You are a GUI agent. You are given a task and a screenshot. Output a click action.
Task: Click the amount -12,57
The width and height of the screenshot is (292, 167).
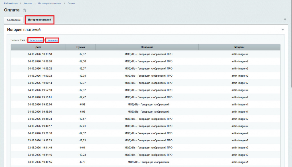(82, 119)
